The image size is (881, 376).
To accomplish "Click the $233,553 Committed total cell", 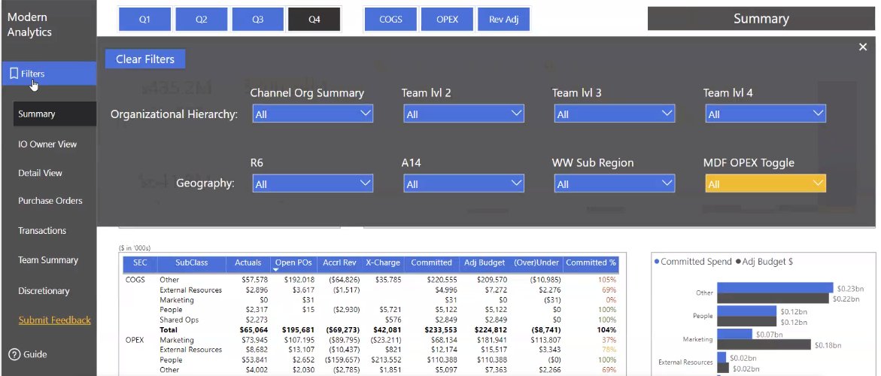I will (x=440, y=330).
